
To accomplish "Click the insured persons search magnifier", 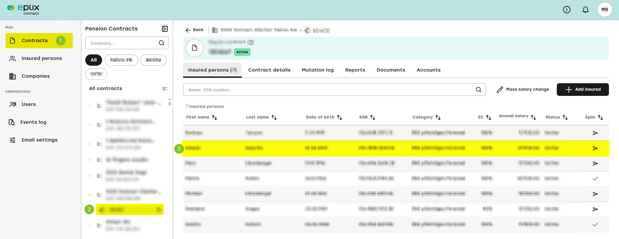I will click(x=478, y=90).
